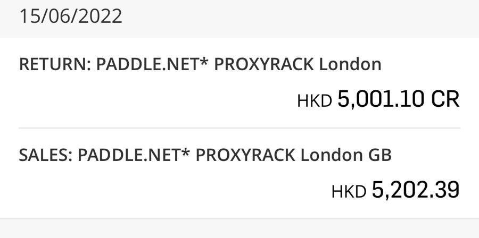The height and width of the screenshot is (238, 479).
Task: Tap the HKD 5,001.10 CR refund amount
Action: pyautogui.click(x=378, y=99)
